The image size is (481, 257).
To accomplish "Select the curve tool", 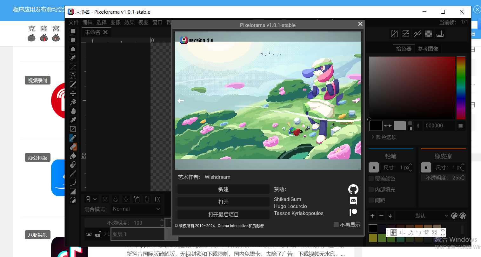I will pyautogui.click(x=73, y=182).
